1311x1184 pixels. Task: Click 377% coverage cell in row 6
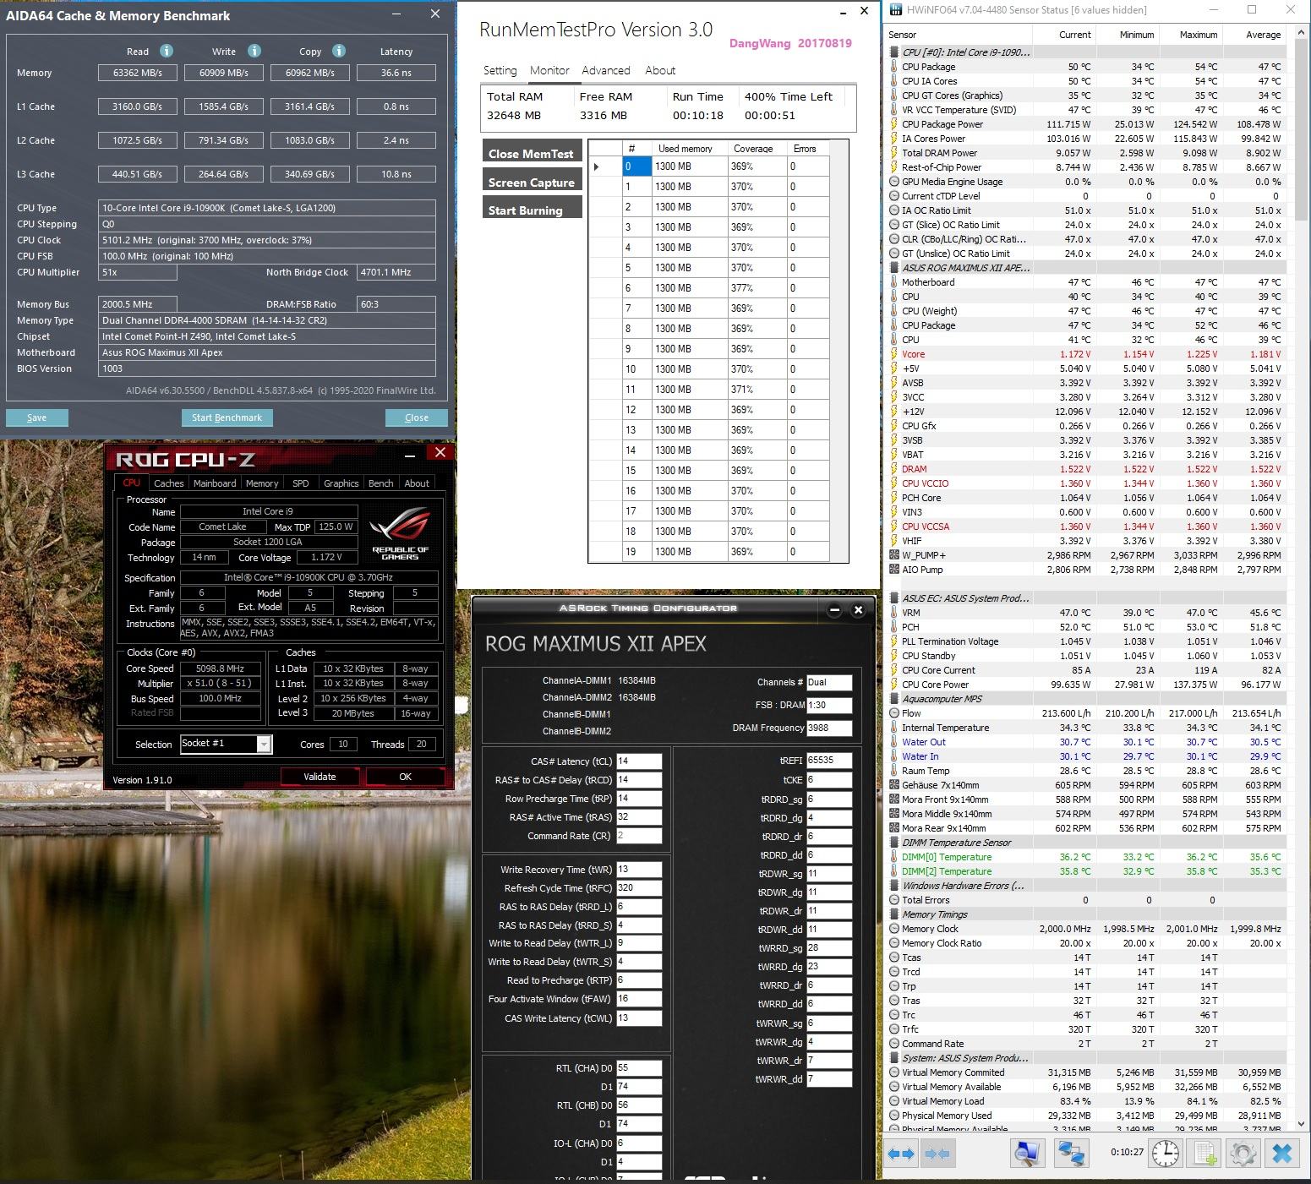pyautogui.click(x=757, y=288)
